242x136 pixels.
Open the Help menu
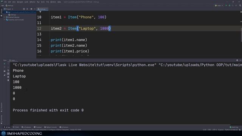59,2
